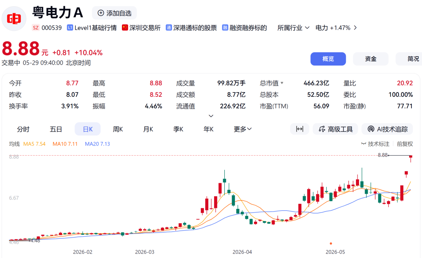The width and height of the screenshot is (422, 258).
Task: Switch to the 概览 tab
Action: tap(328, 59)
